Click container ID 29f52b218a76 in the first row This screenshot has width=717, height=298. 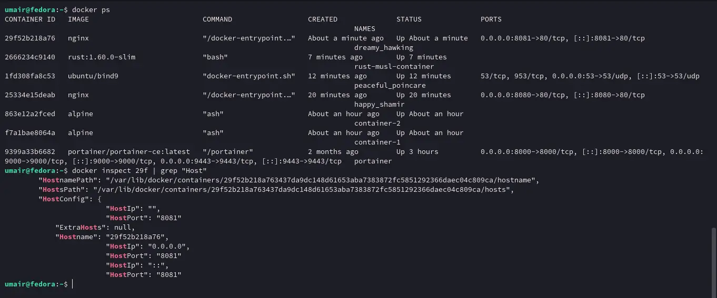coord(30,38)
